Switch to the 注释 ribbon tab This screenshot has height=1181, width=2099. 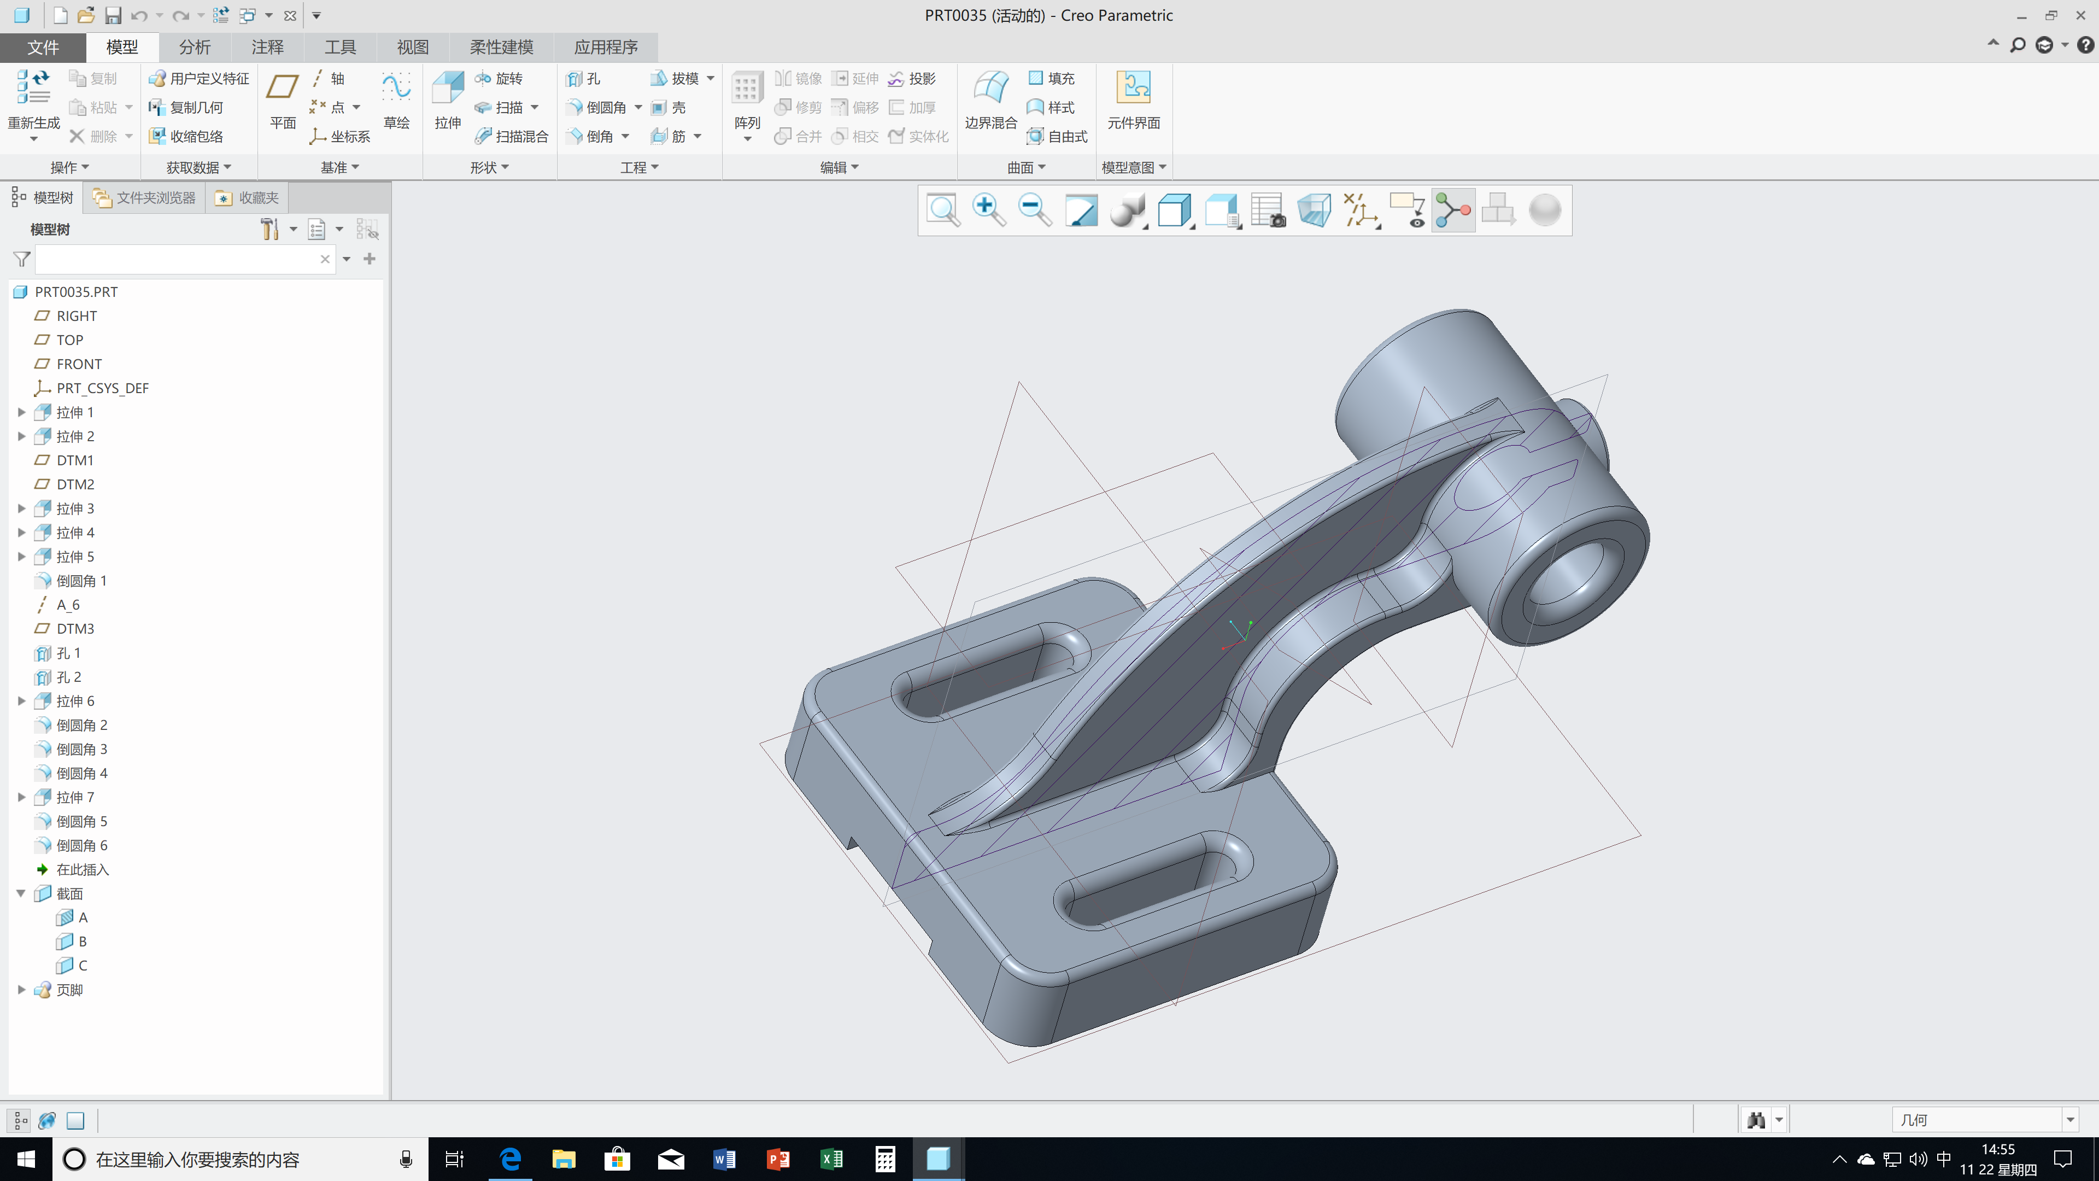pos(267,47)
